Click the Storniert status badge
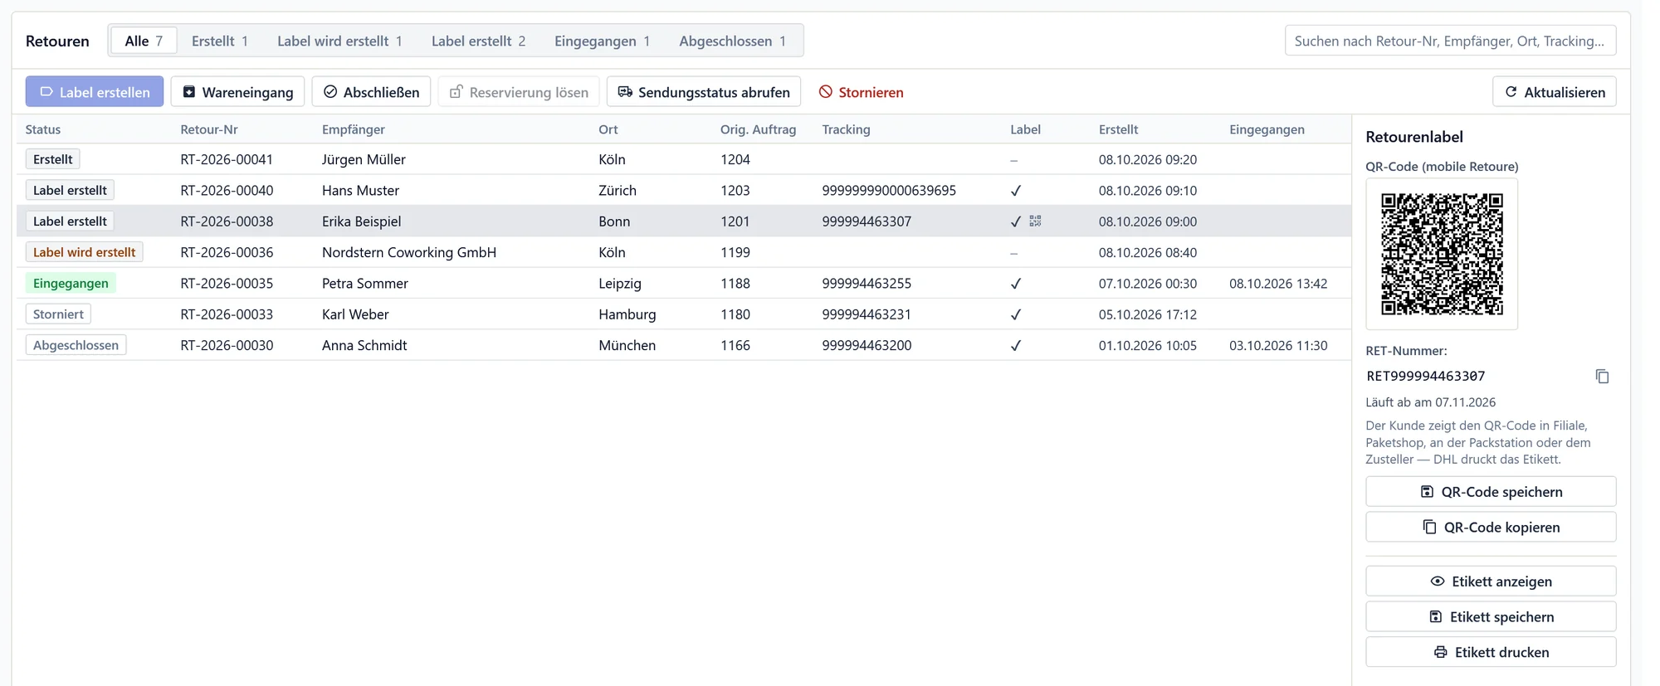 coord(58,314)
